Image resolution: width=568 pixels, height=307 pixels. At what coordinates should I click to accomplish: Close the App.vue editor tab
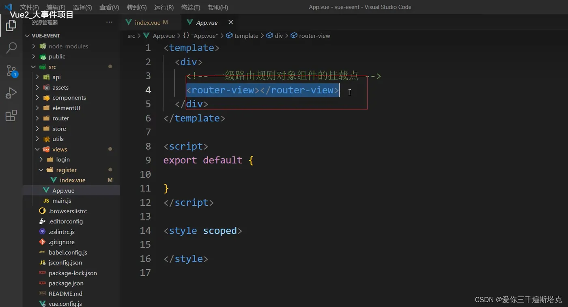(231, 22)
